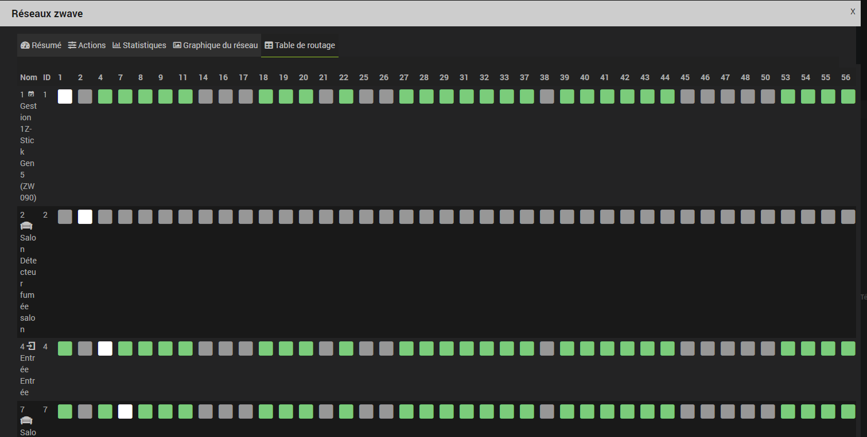The height and width of the screenshot is (437, 867).
Task: Click the small icon beside Gestion node 1
Action: tap(31, 93)
